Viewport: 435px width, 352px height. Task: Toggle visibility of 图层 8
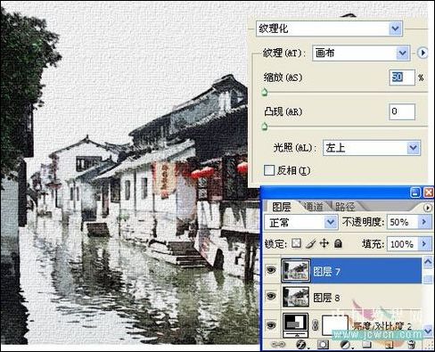[271, 296]
